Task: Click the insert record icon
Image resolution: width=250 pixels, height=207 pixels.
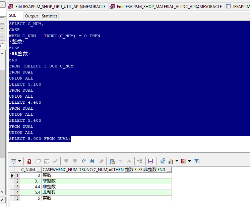Action: tap(38, 161)
